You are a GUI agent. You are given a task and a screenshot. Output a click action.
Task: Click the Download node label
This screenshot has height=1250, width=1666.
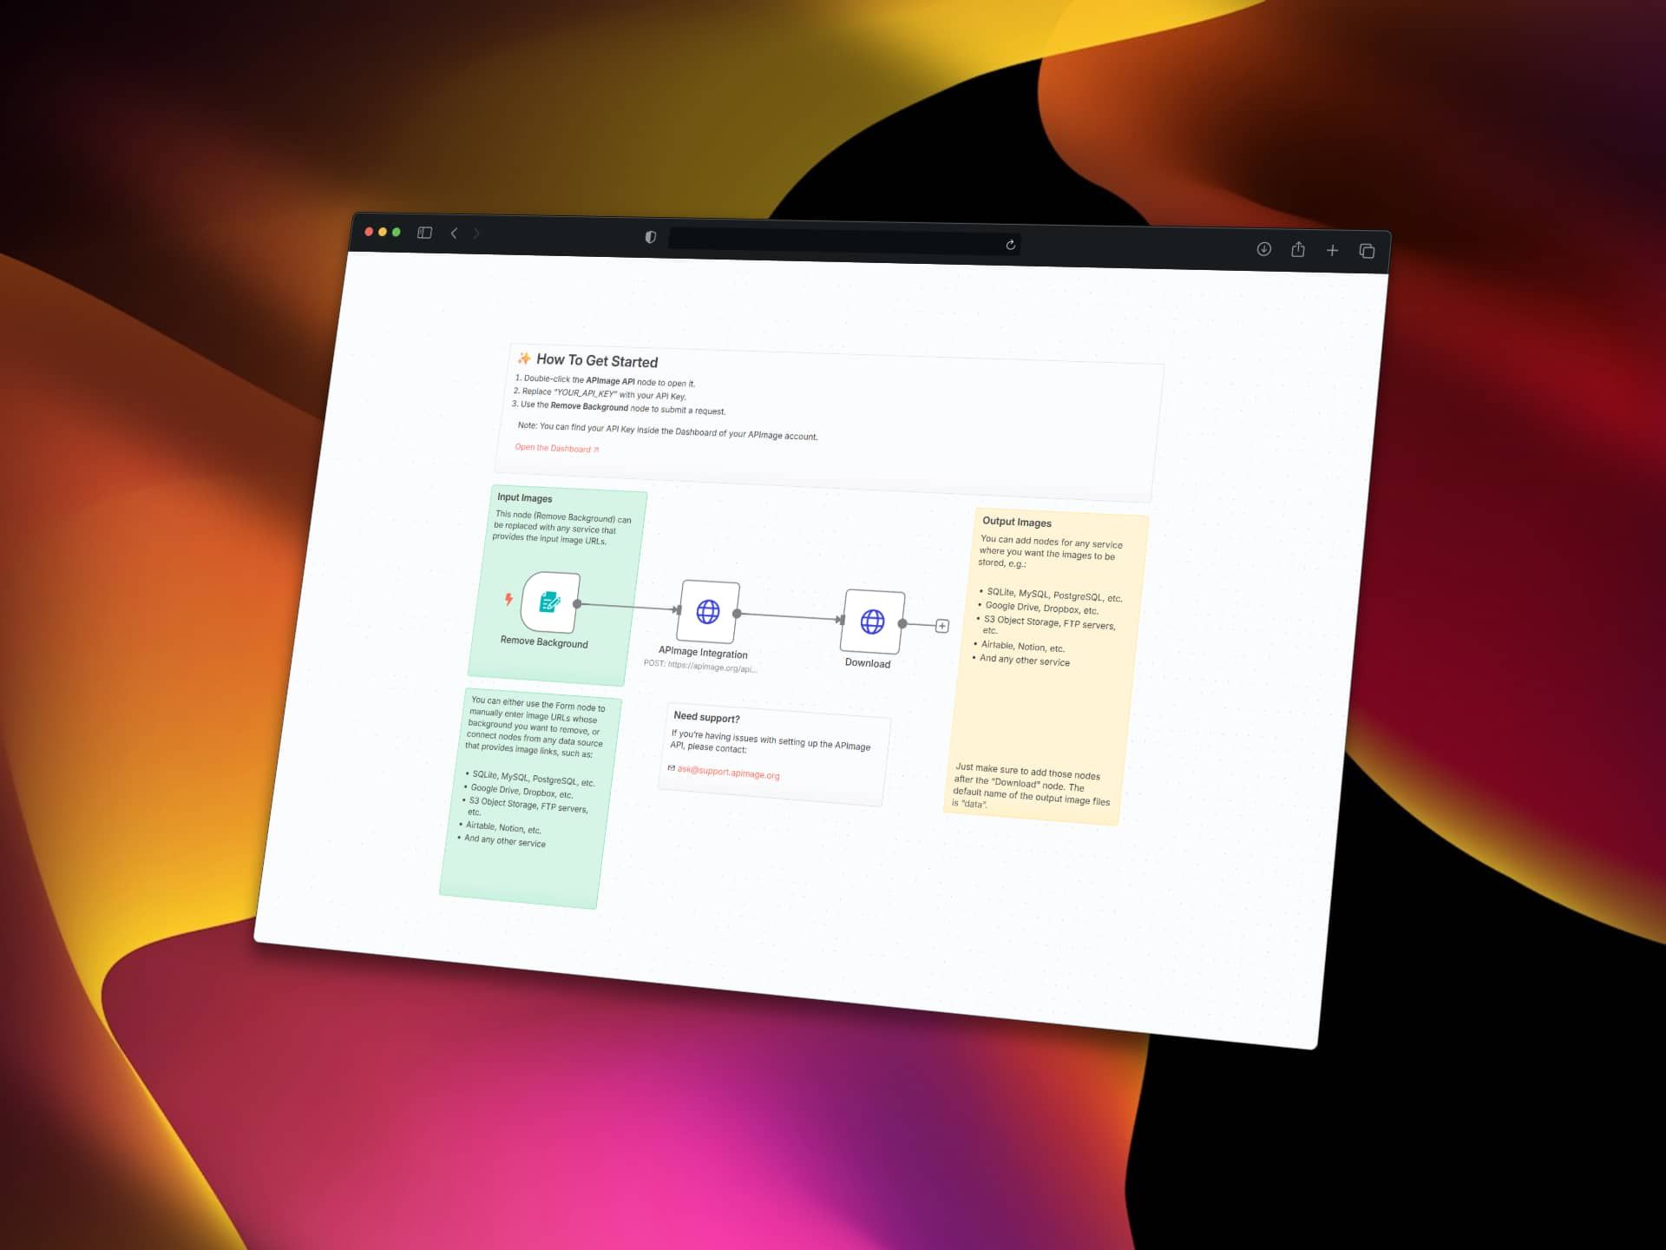pyautogui.click(x=868, y=663)
